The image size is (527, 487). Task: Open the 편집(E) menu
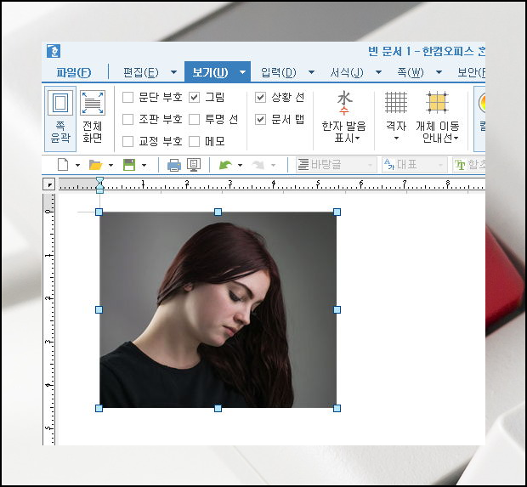click(141, 72)
